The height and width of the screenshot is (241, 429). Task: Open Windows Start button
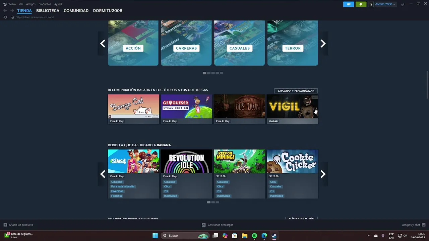click(x=155, y=236)
